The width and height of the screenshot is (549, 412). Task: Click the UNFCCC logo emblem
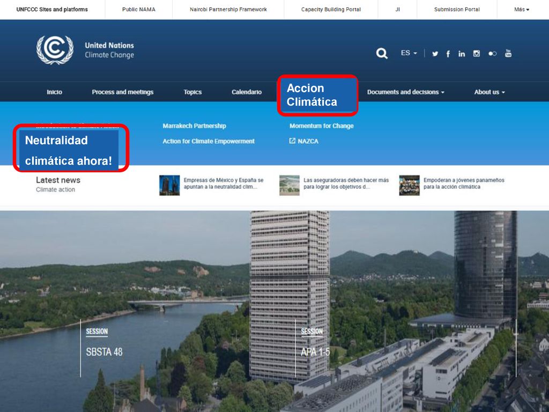(55, 50)
